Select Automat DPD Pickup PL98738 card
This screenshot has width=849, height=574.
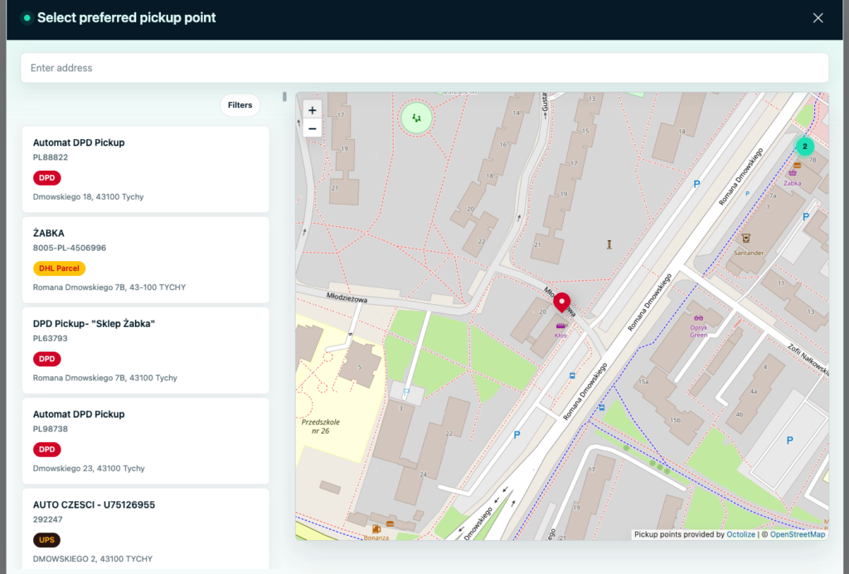pos(146,441)
